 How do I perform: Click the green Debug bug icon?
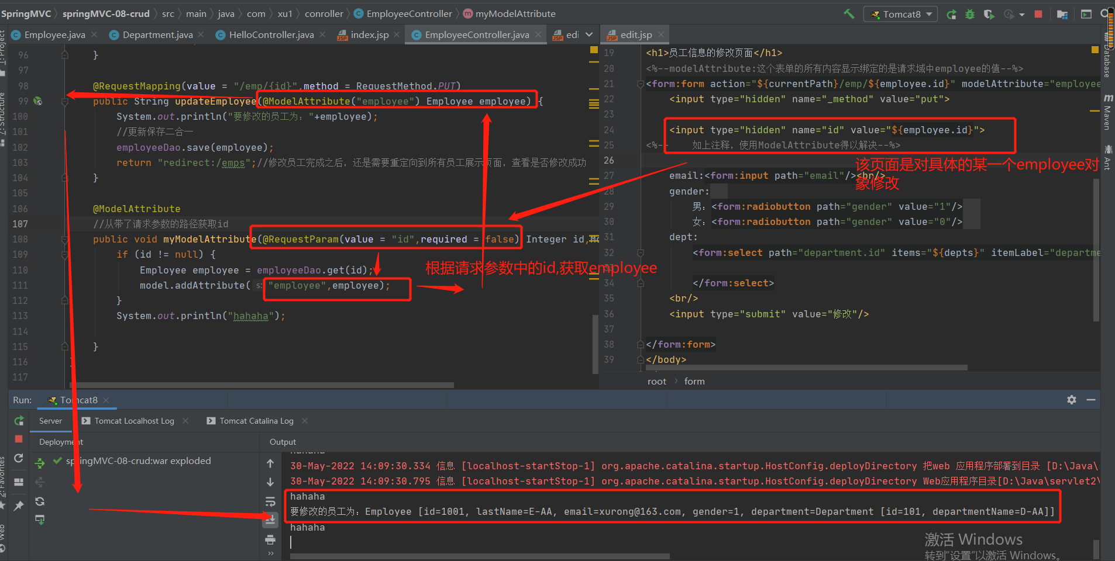[x=970, y=14]
